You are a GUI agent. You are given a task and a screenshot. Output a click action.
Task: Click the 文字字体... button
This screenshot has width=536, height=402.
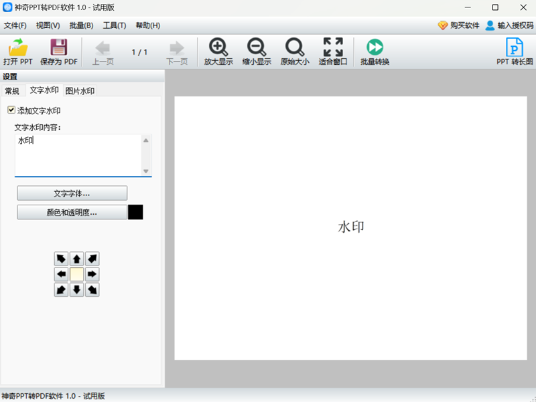(72, 193)
